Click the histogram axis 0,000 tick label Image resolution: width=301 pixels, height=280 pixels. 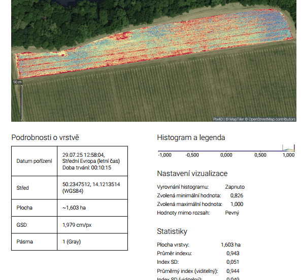[x=226, y=155]
